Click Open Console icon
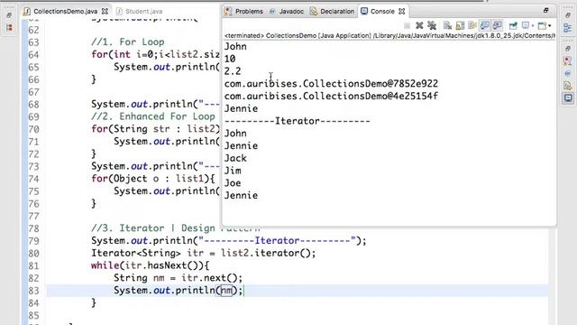 click(x=542, y=25)
